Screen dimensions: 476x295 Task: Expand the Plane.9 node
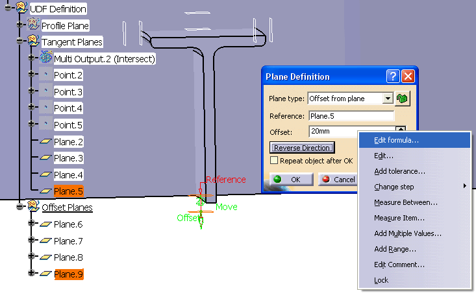[31, 273]
